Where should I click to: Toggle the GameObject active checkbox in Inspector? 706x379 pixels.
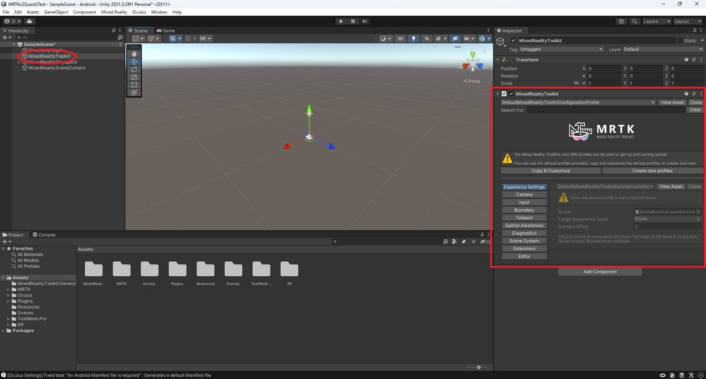point(513,41)
